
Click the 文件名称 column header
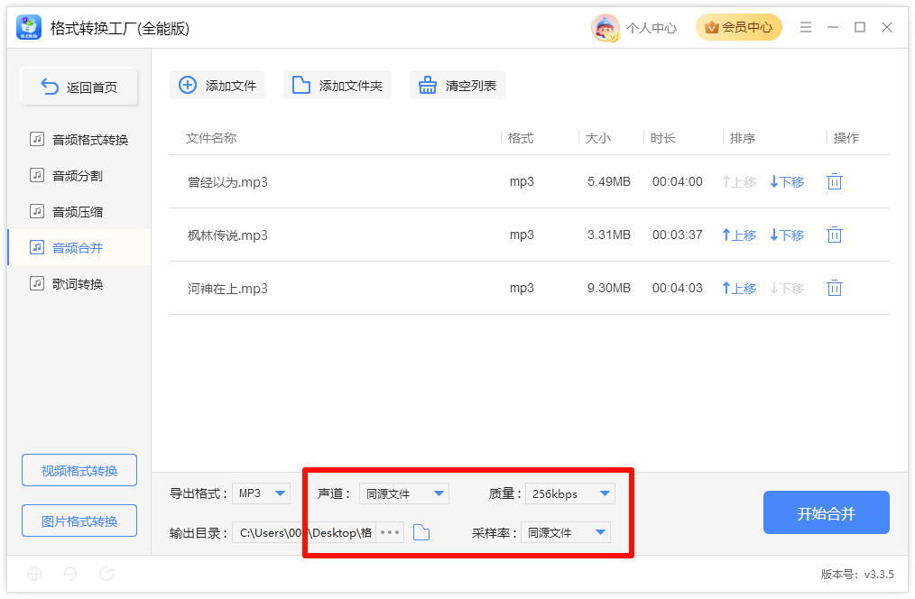(210, 138)
